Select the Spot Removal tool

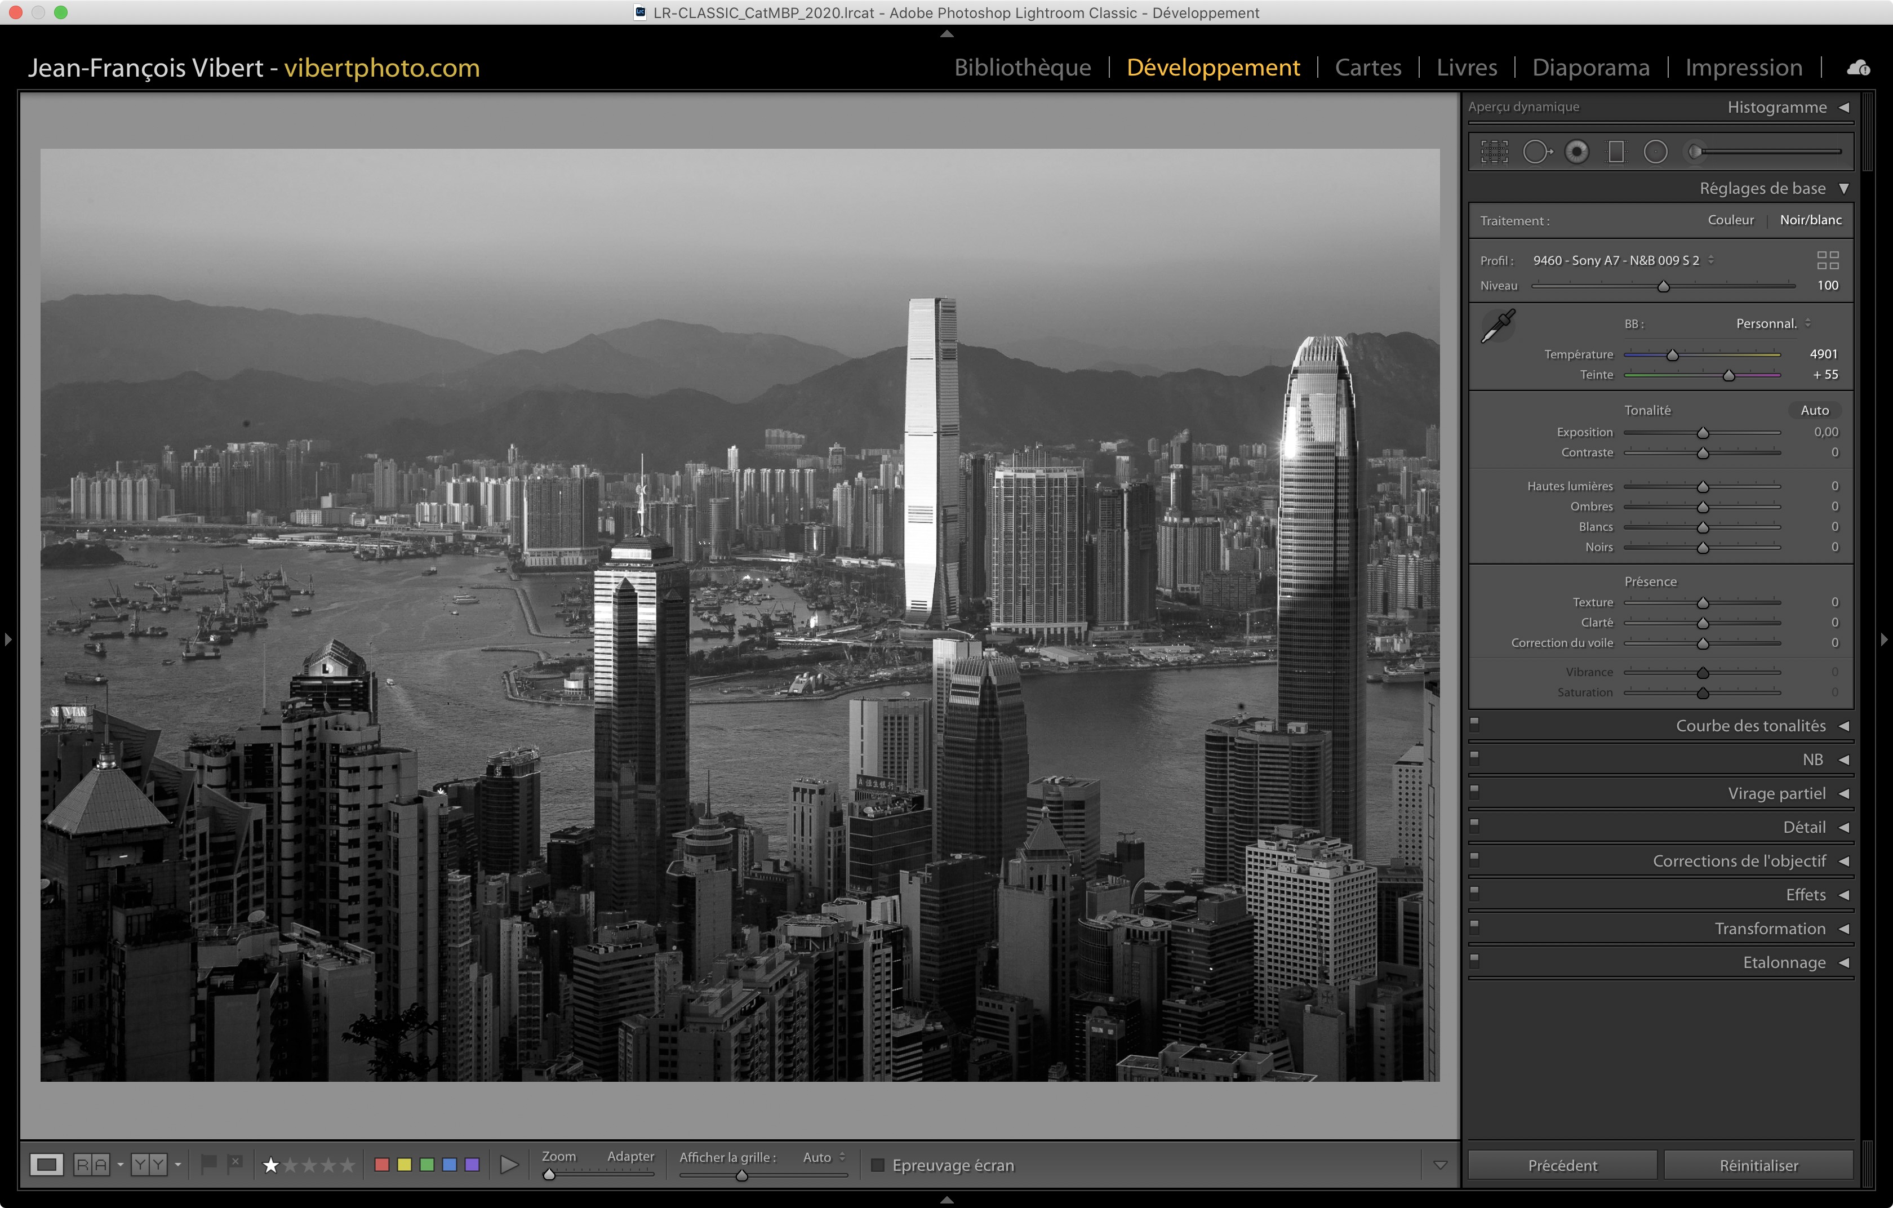pos(1536,152)
